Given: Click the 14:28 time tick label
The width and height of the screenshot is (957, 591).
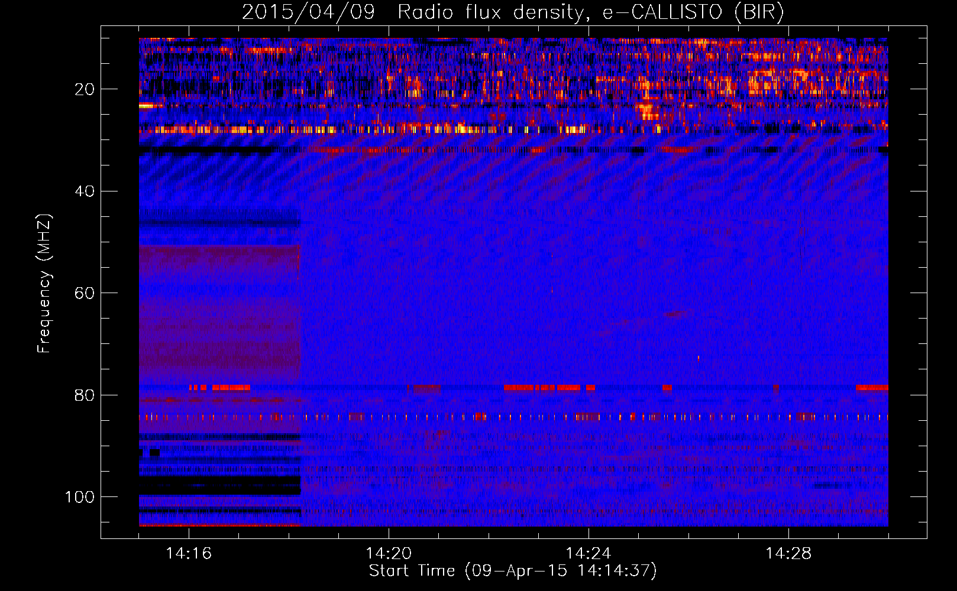Looking at the screenshot, I should (x=788, y=553).
